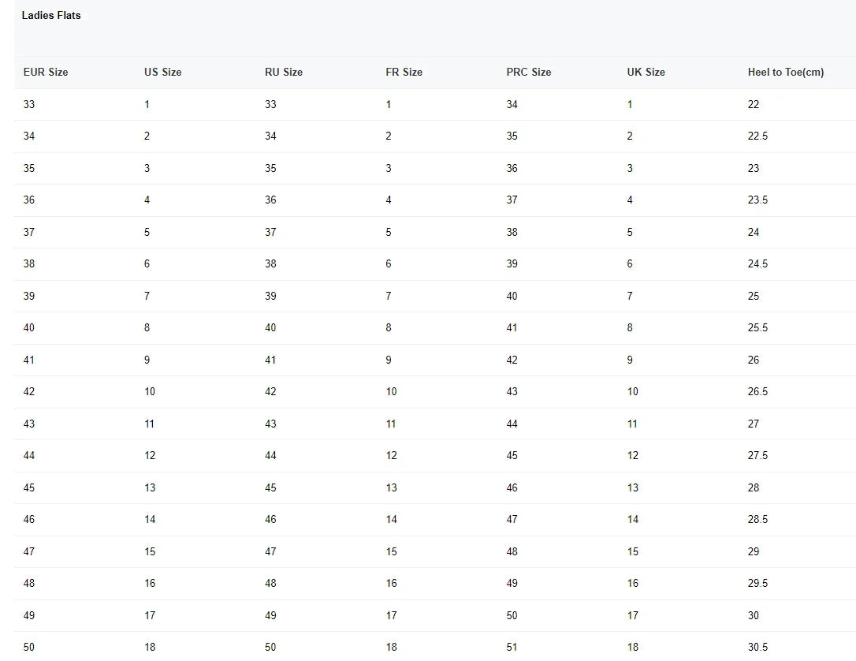Select the UK Size column header
856x661 pixels.
click(646, 72)
